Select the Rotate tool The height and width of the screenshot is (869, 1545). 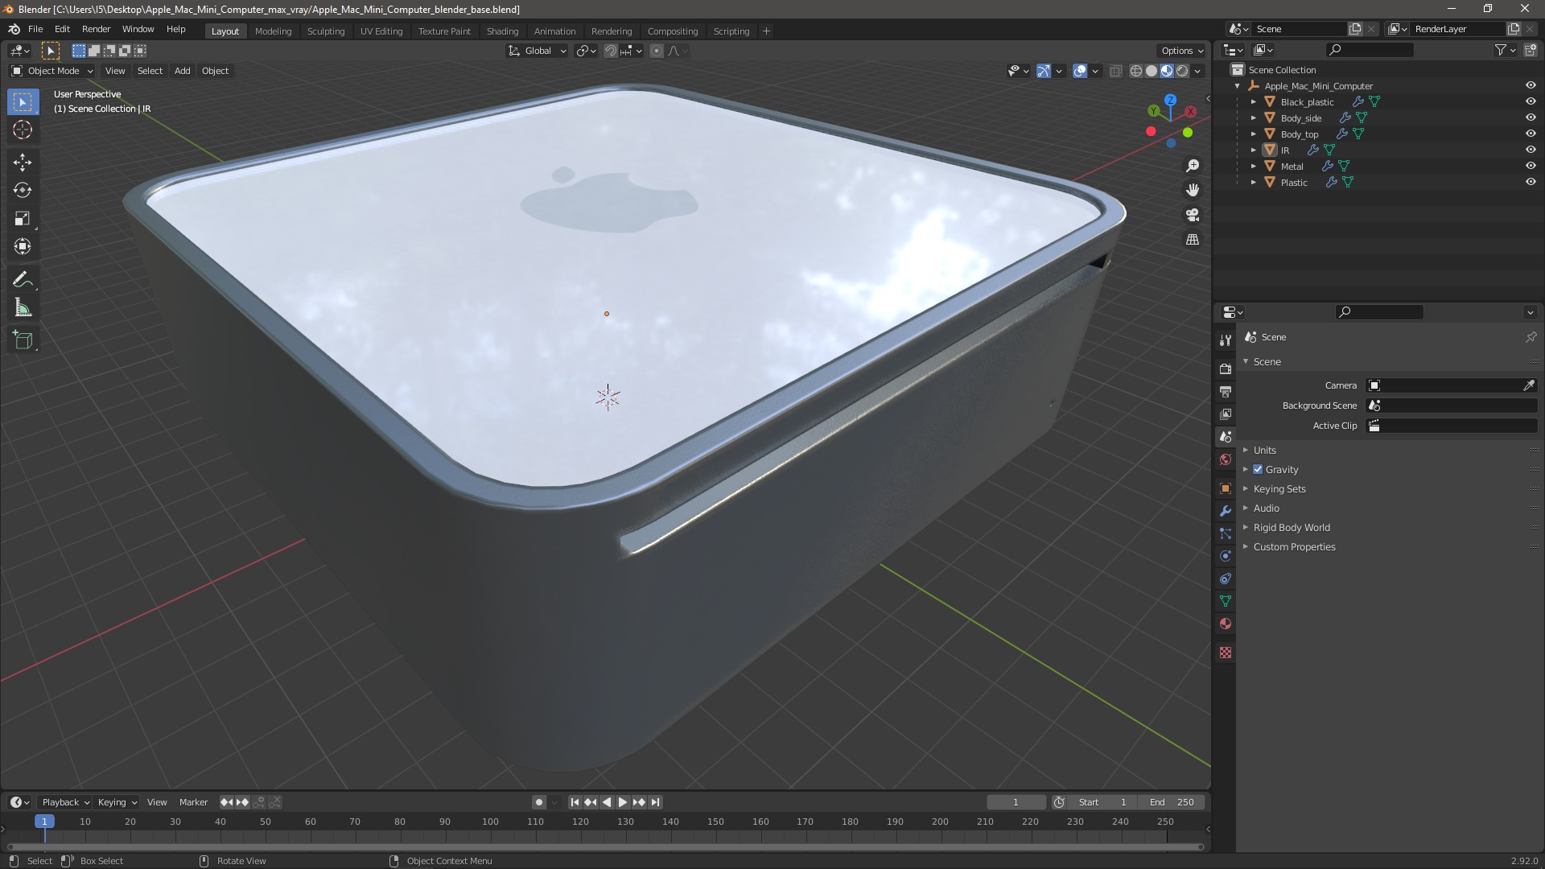click(x=23, y=190)
